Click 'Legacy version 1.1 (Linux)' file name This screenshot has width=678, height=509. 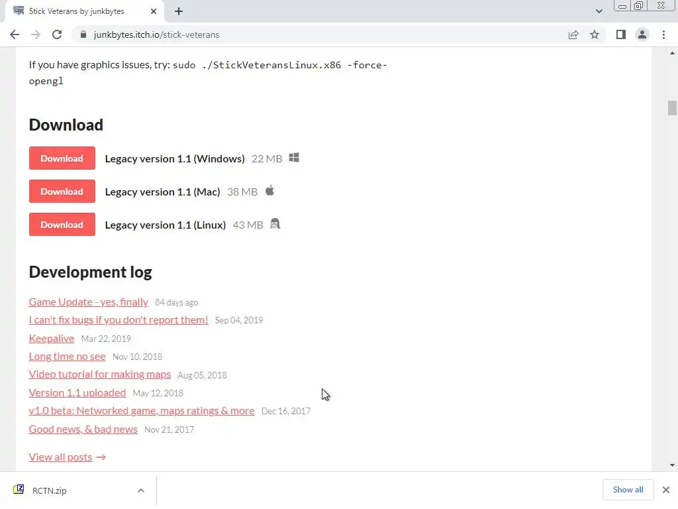(x=165, y=225)
